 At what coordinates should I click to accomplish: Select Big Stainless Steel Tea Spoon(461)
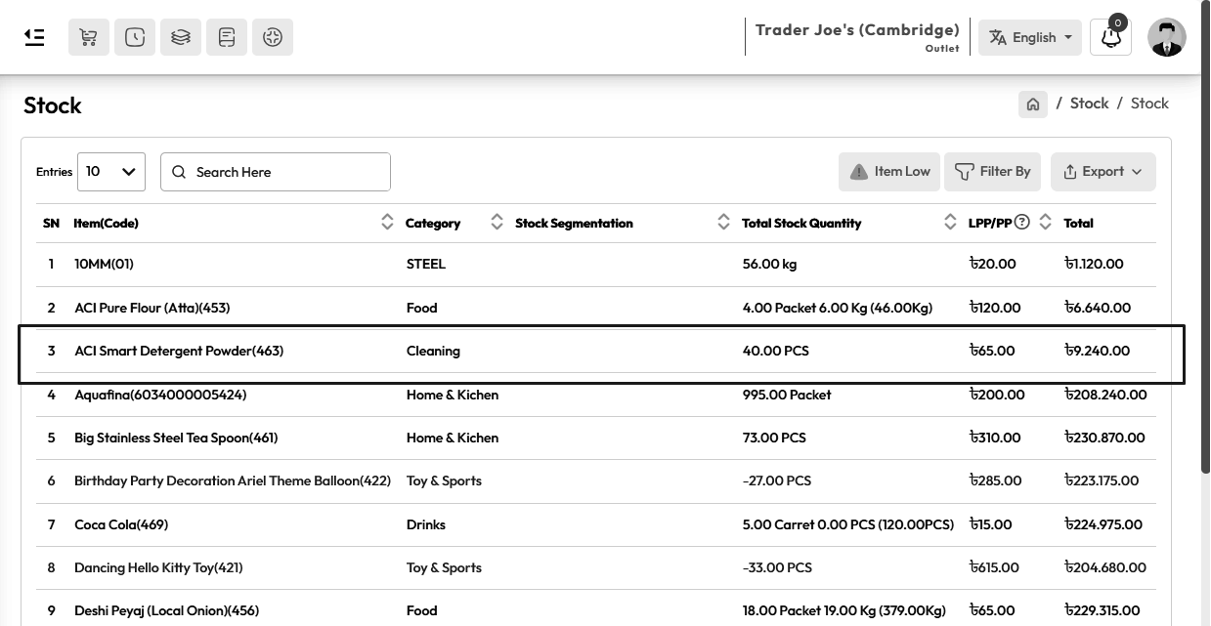coord(176,438)
